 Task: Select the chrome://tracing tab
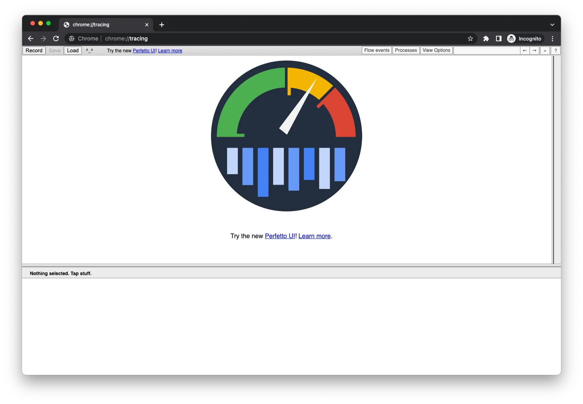pyautogui.click(x=98, y=24)
